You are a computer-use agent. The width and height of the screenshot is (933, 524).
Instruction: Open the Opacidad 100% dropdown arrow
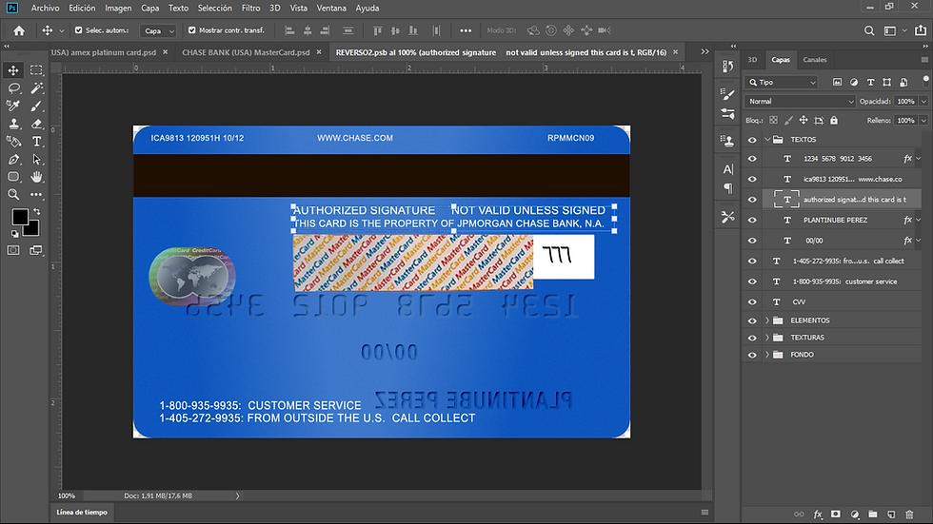tap(923, 102)
